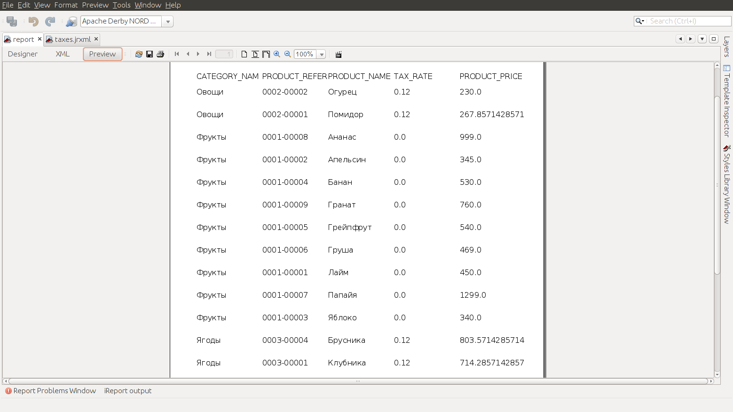Open the Template Inspector side panel

727,101
